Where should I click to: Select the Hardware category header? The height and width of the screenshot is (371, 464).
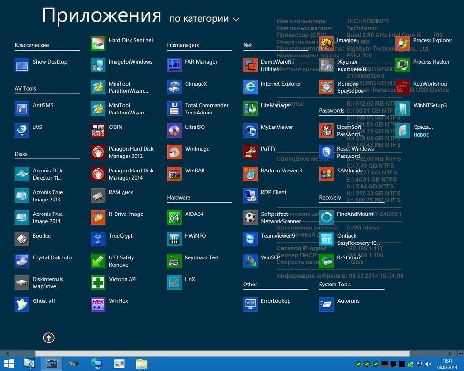click(x=178, y=197)
